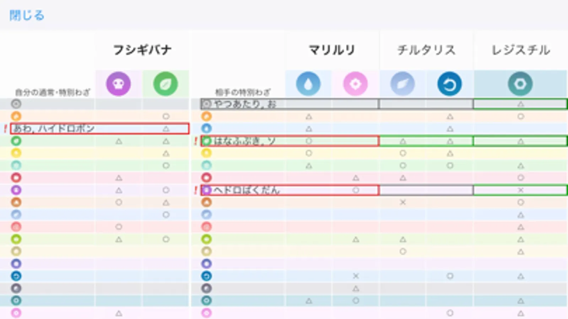568x319 pixels.
Task: Click the Steel type icon in 相手の特別わざ list
Action: (206, 301)
